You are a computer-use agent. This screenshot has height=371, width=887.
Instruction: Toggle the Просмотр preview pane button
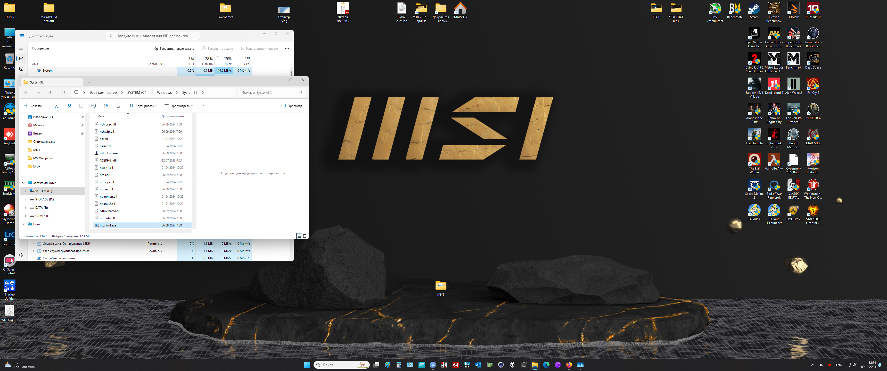(x=292, y=106)
